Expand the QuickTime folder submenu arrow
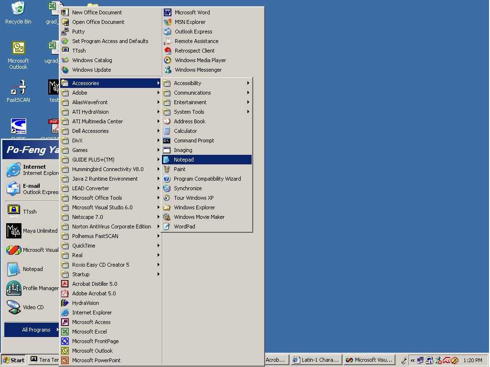The image size is (490, 367). [x=159, y=246]
